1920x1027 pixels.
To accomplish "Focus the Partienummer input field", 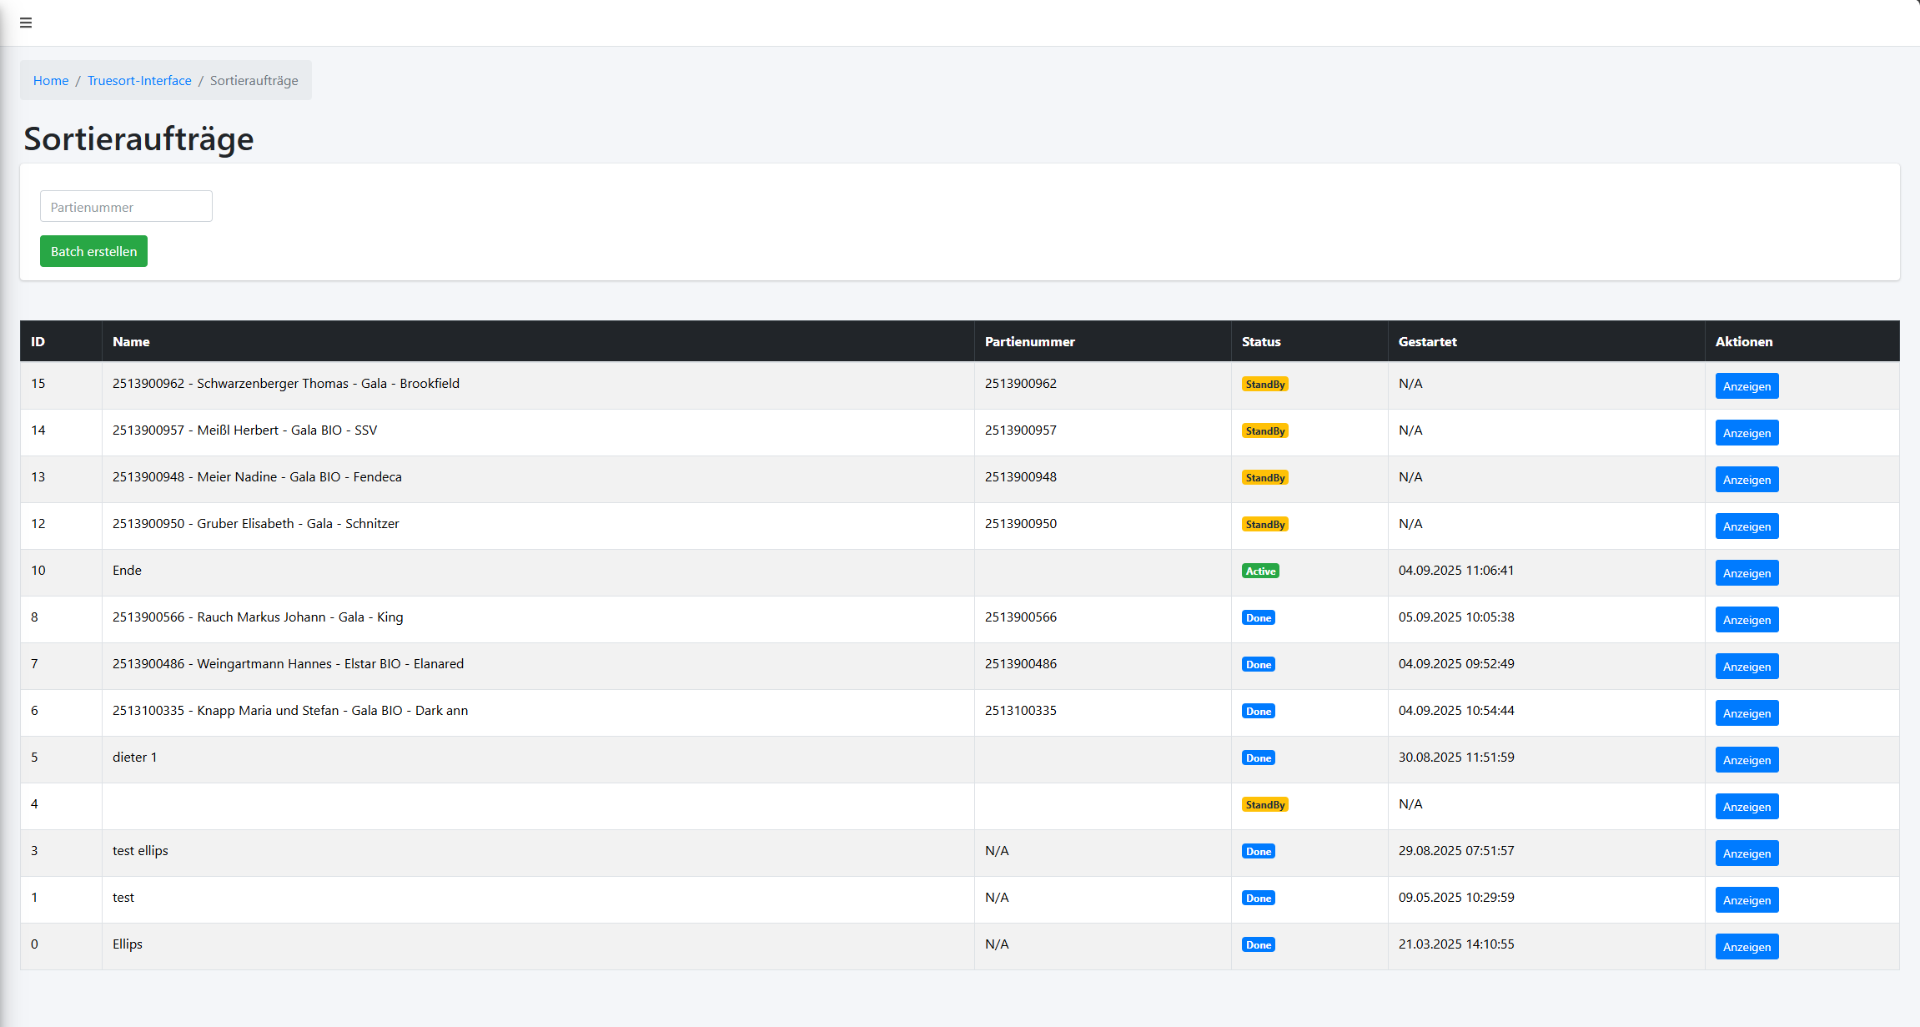I will tap(126, 206).
